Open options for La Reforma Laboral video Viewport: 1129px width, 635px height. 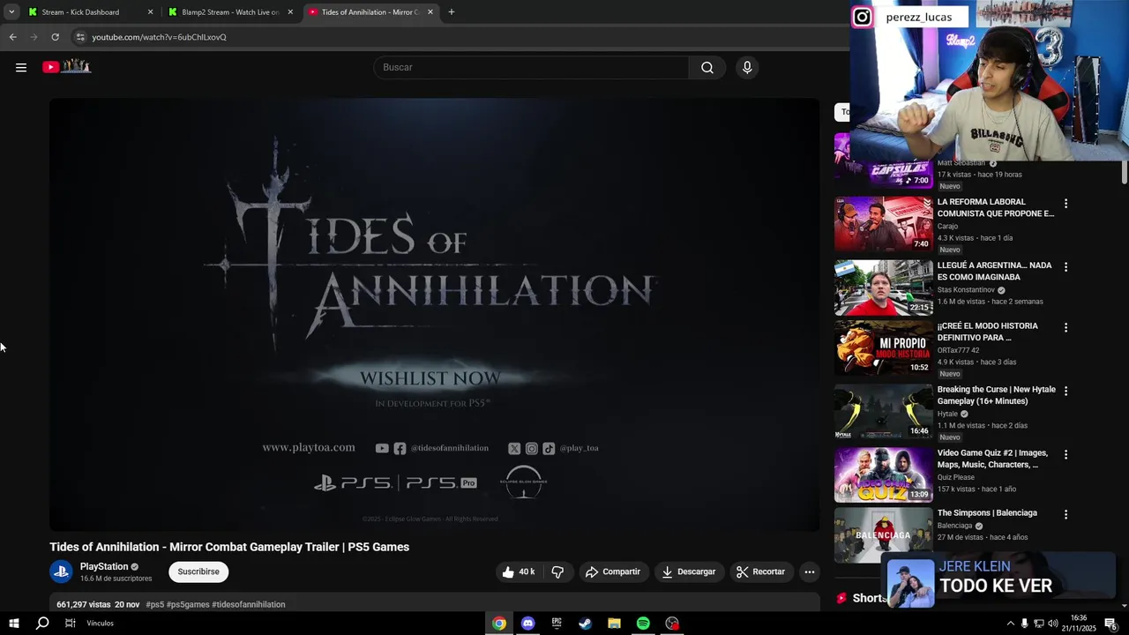point(1065,204)
